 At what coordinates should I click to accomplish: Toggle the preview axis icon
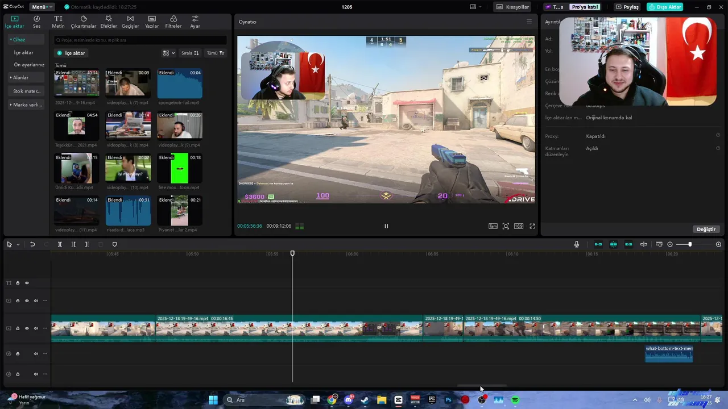point(644,244)
